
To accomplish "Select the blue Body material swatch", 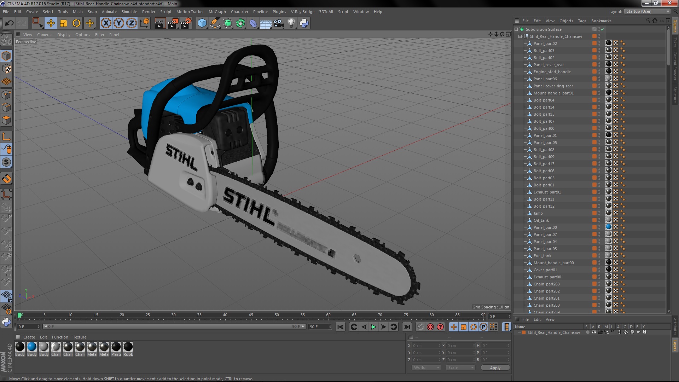I will pyautogui.click(x=32, y=347).
